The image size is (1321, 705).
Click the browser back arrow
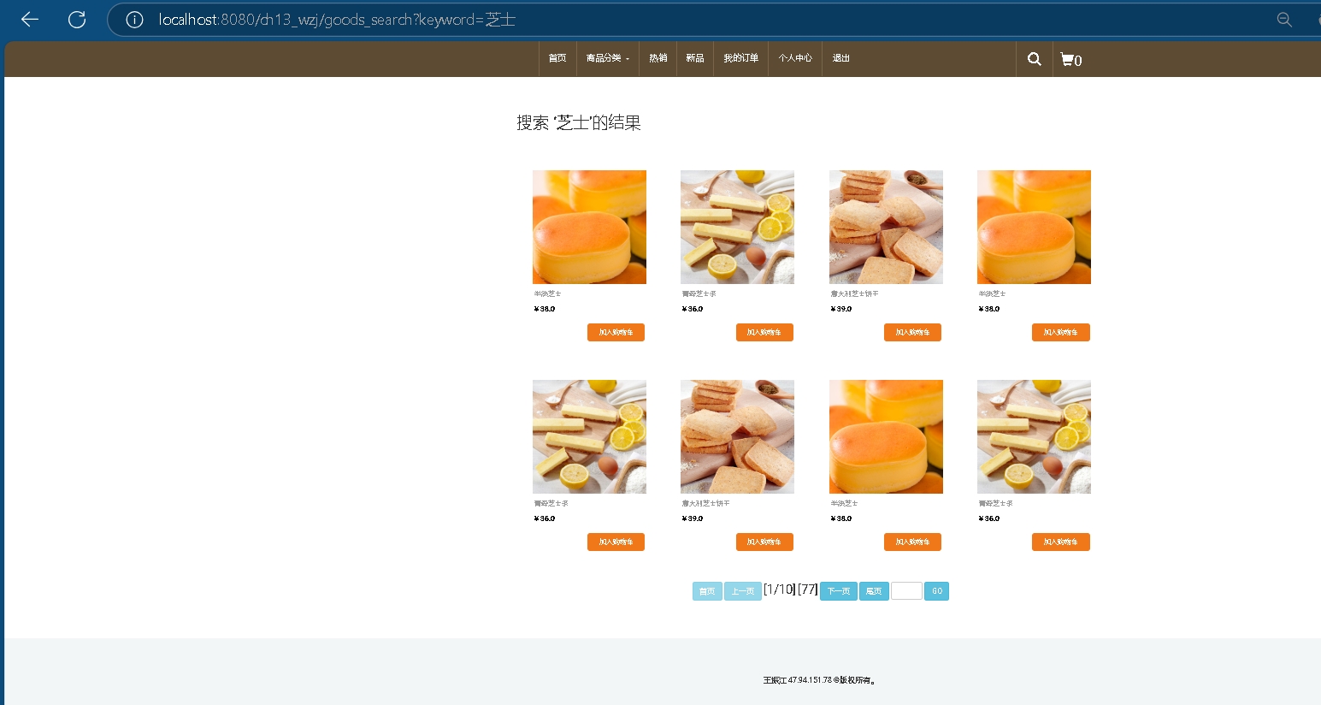[x=30, y=20]
